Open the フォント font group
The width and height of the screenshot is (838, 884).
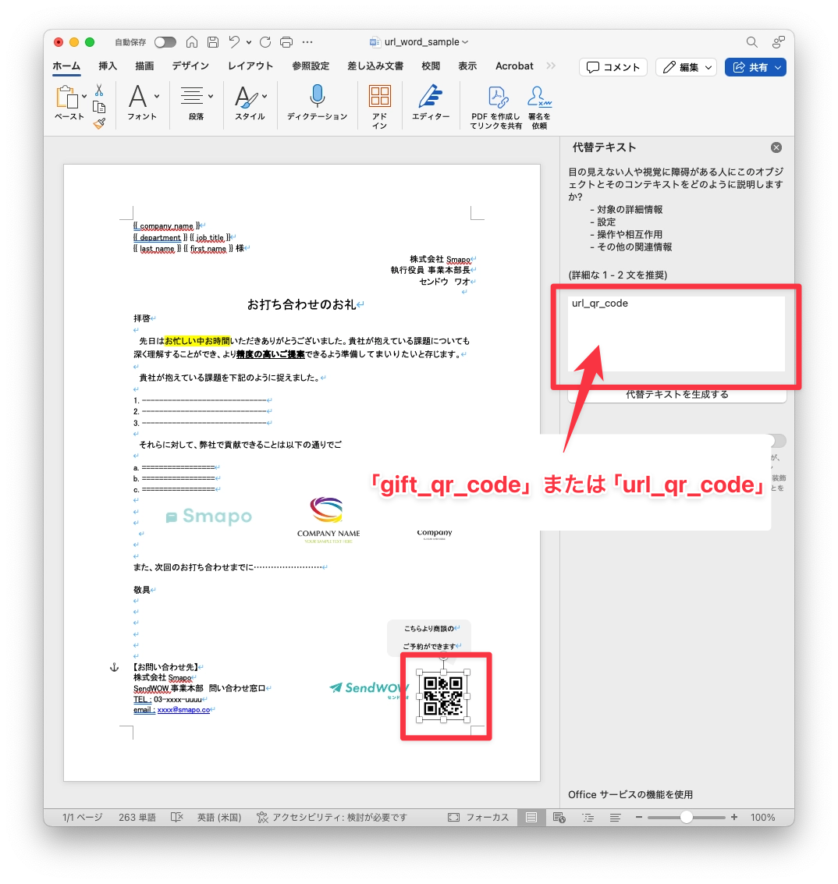coord(142,102)
